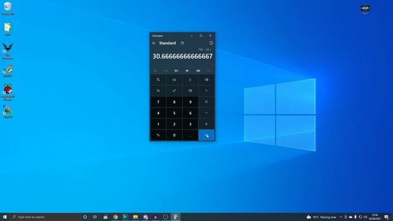Click digit 9 on keypad
The width and height of the screenshot is (393, 221).
(190, 102)
